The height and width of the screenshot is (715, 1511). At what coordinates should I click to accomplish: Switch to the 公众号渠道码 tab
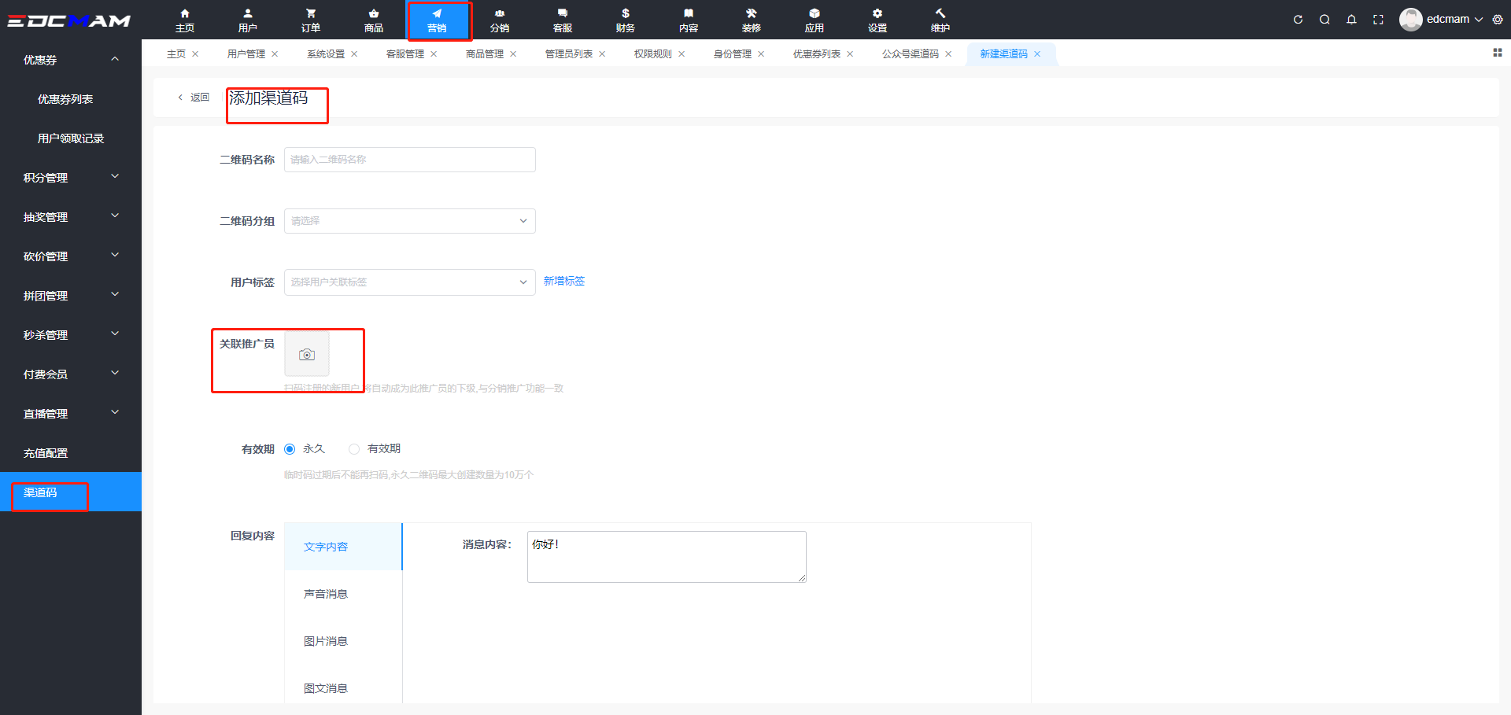point(910,54)
